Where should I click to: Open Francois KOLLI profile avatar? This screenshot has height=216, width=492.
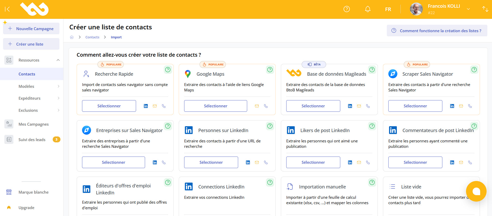(416, 9)
